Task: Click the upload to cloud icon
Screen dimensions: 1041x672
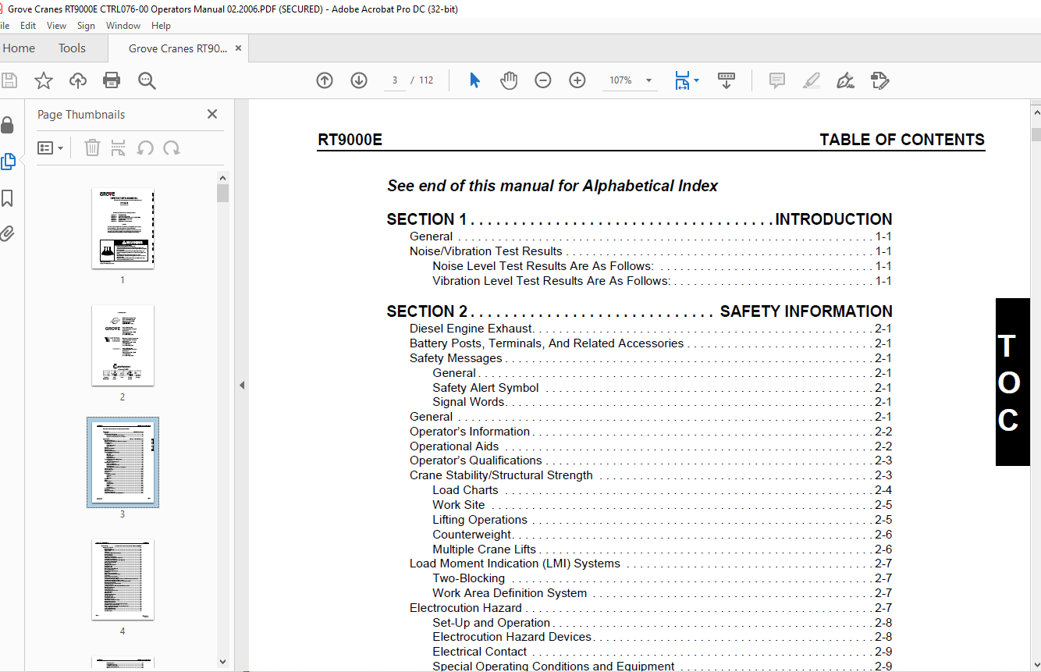Action: (x=78, y=80)
